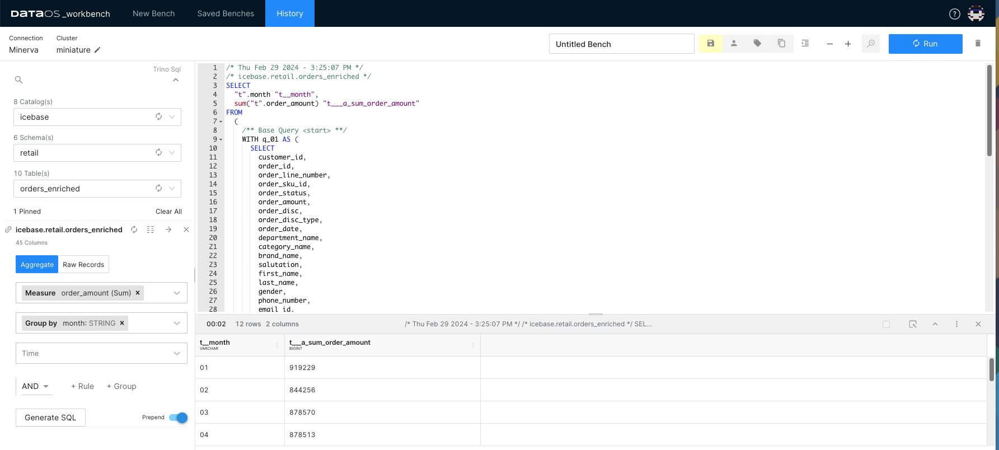Fold code block at line 9
Viewport: 999px width, 450px height.
[221, 139]
